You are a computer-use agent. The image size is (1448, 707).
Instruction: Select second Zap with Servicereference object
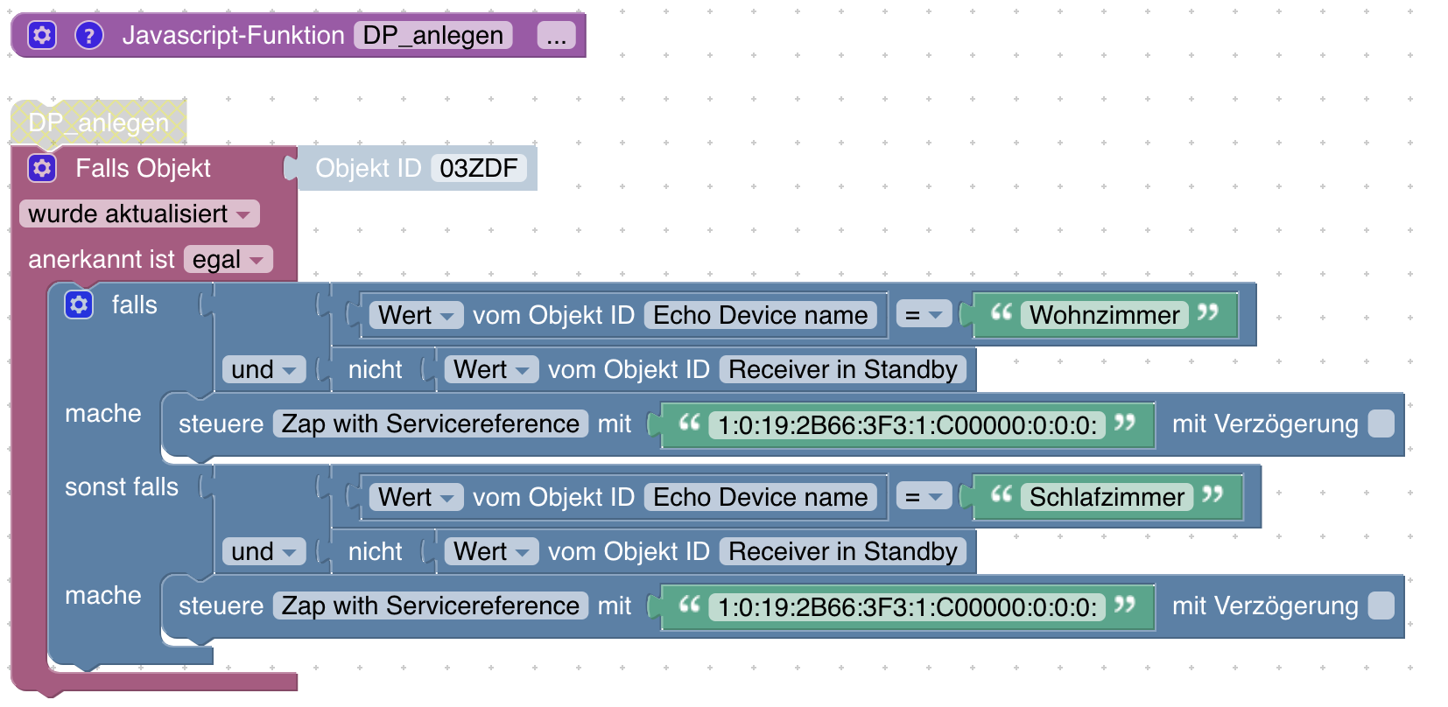(x=431, y=605)
